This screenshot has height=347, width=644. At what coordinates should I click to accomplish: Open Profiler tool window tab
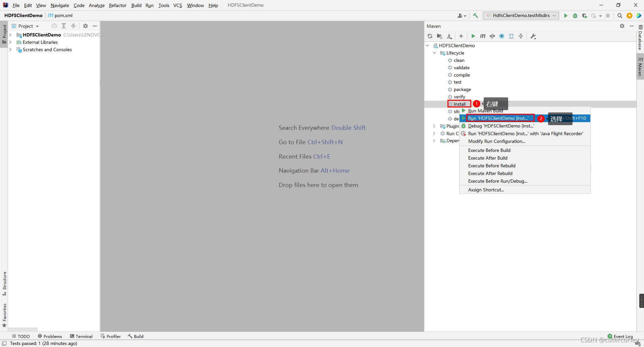pos(111,336)
